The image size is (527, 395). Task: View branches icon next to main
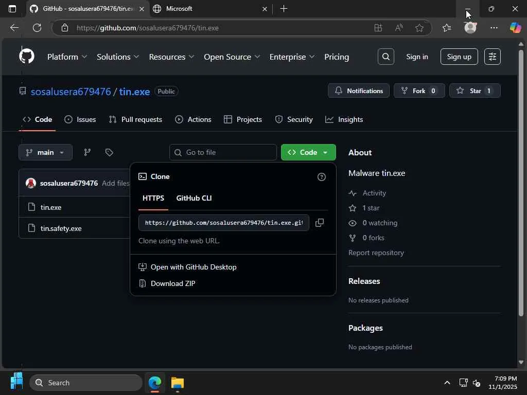click(87, 152)
